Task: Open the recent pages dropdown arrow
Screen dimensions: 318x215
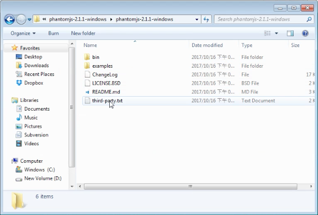Action: tap(30, 20)
